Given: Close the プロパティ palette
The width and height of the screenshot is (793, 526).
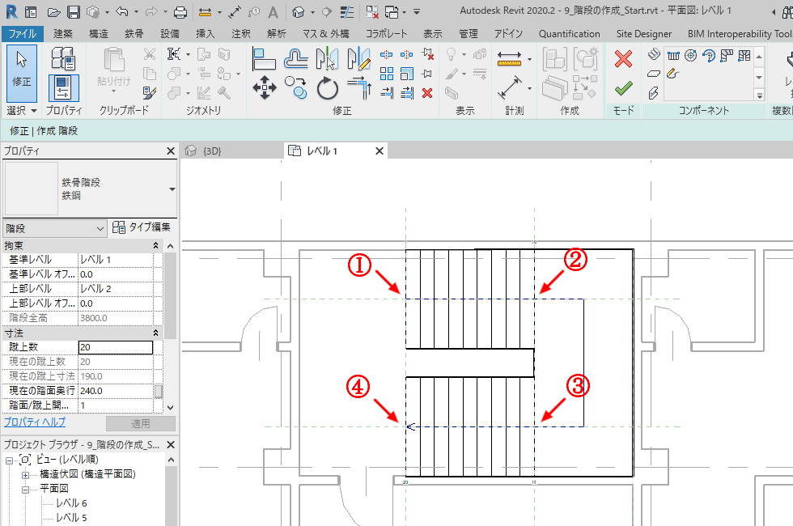Looking at the screenshot, I should pyautogui.click(x=171, y=151).
